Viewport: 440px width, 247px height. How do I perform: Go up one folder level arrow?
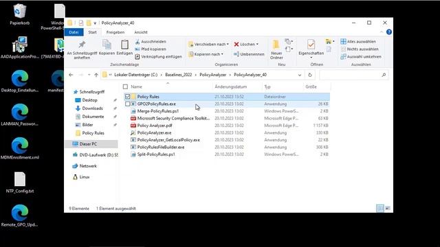pos(96,75)
